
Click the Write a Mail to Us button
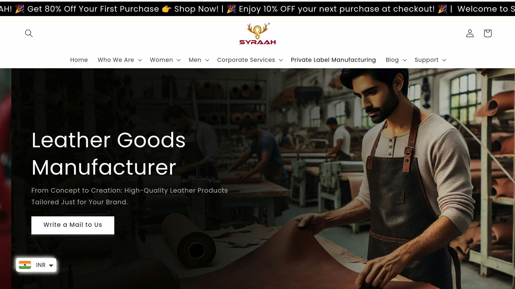click(73, 225)
